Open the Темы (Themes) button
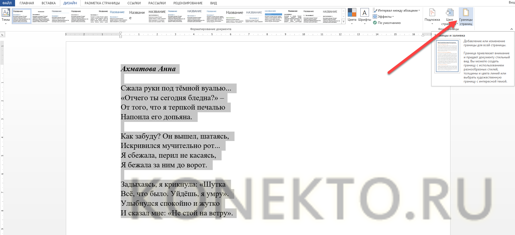The image size is (515, 235). click(6, 16)
